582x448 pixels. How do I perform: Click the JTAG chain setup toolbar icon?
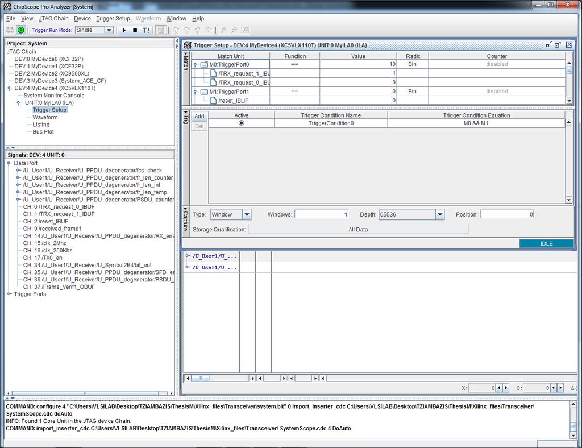(10, 30)
